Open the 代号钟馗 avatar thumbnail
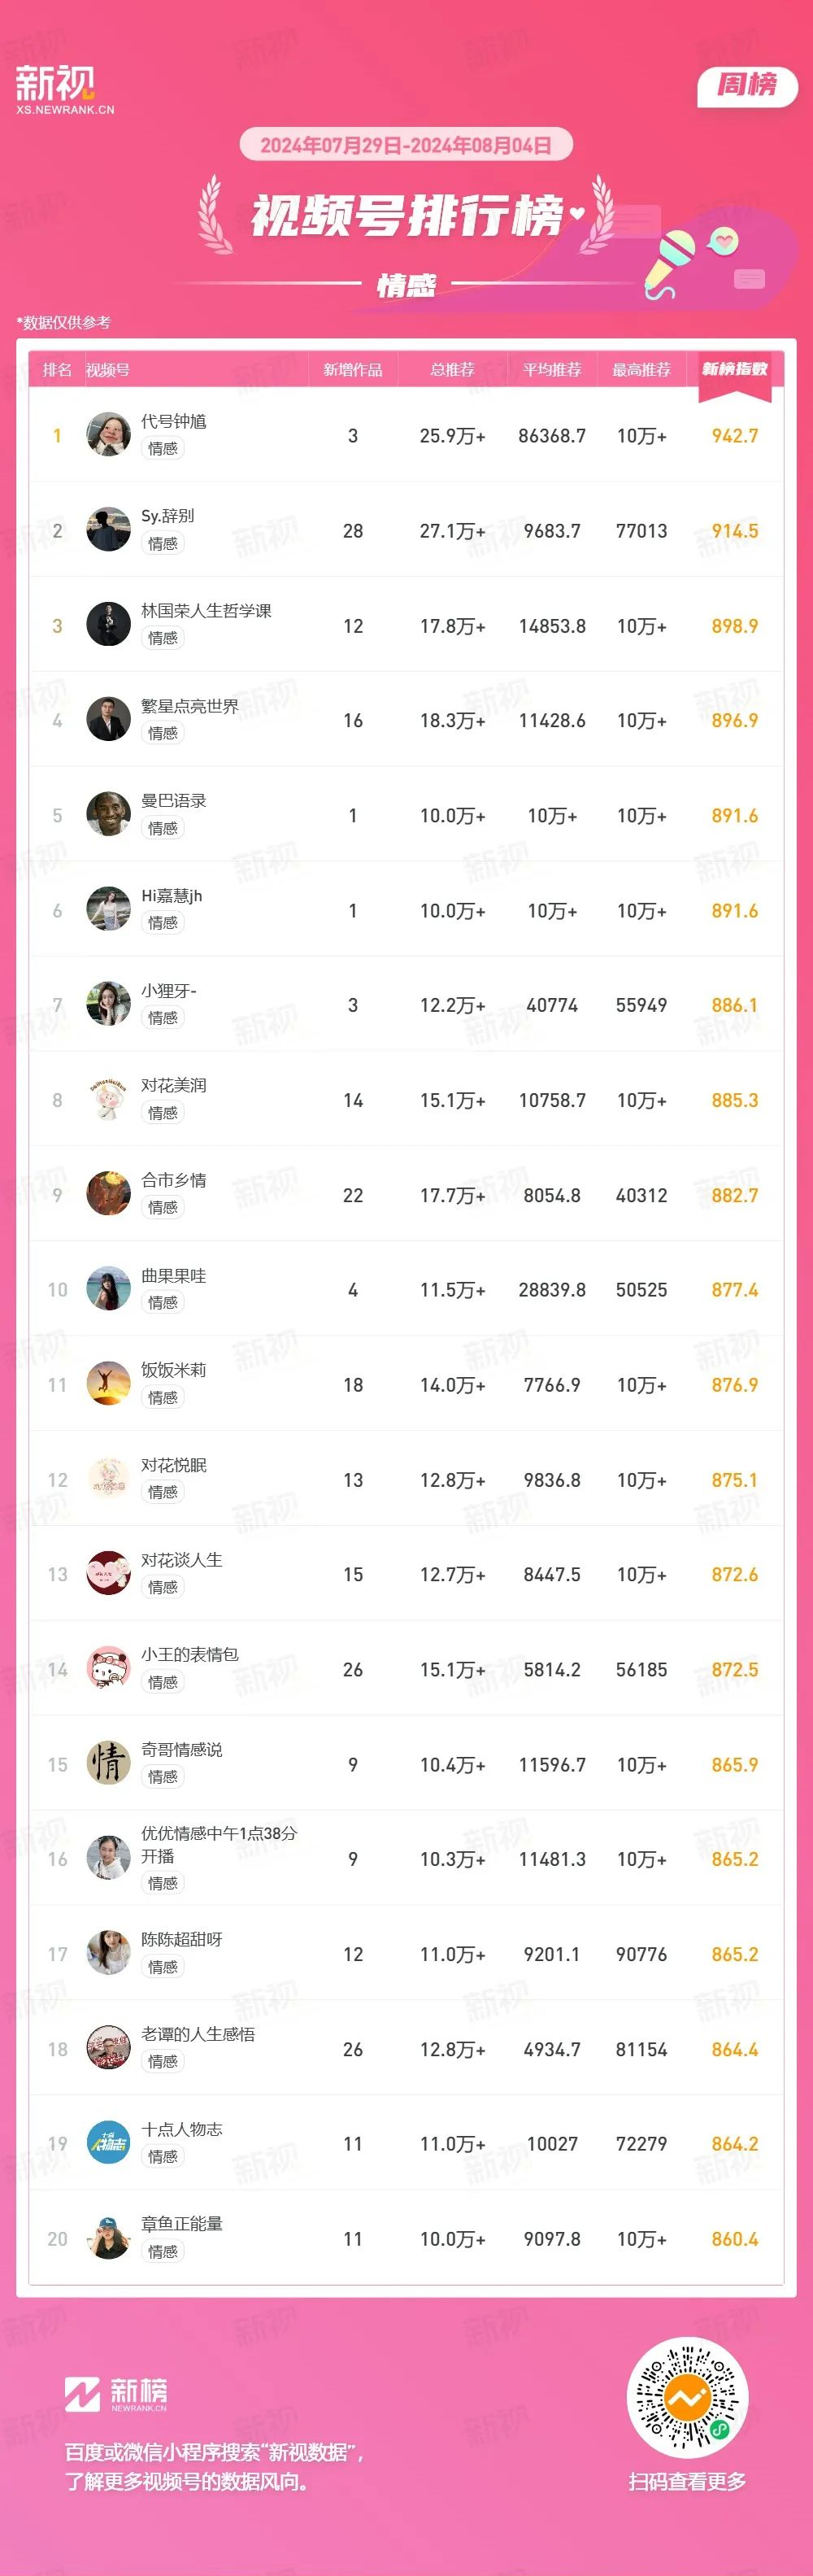813x2576 pixels. point(108,435)
